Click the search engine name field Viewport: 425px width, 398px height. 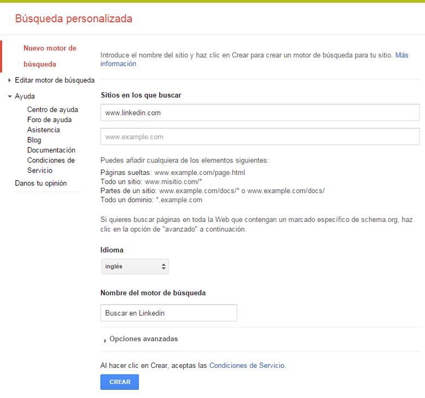tap(168, 313)
